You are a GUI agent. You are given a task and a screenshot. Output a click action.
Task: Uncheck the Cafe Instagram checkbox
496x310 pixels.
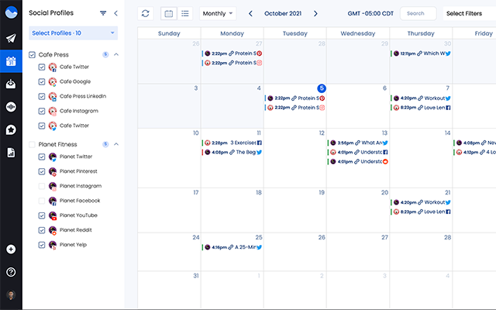[42, 111]
